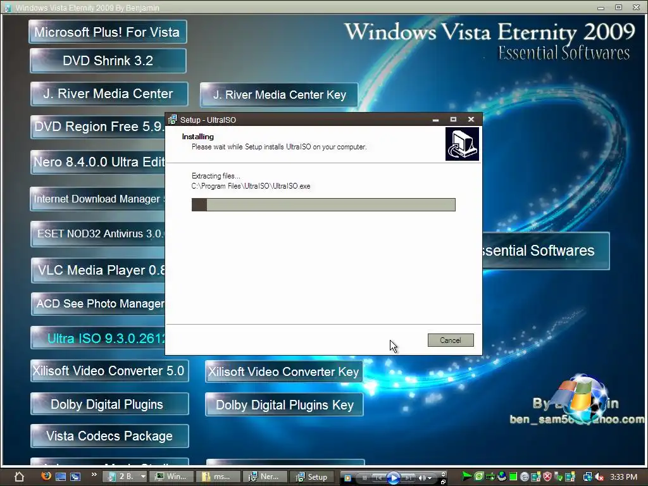Switch to the 'ms...' taskbar window

pos(218,477)
